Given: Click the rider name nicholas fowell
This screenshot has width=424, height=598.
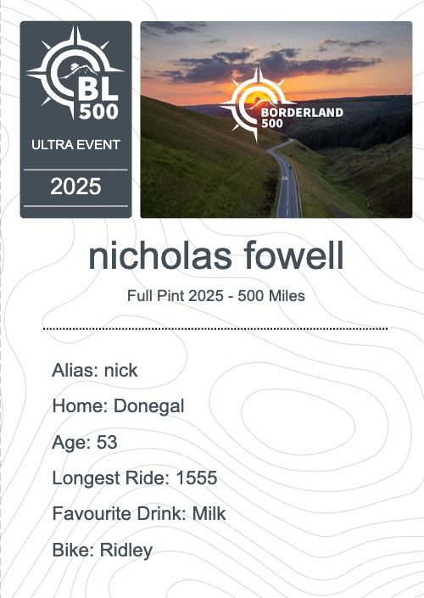Looking at the screenshot, I should pos(216,255).
